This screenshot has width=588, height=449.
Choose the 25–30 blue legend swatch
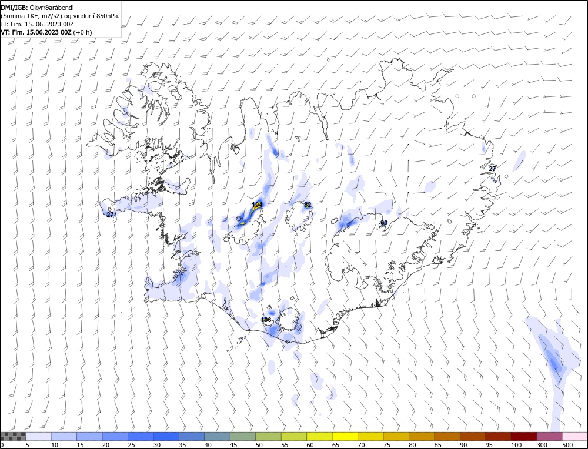pyautogui.click(x=141, y=436)
